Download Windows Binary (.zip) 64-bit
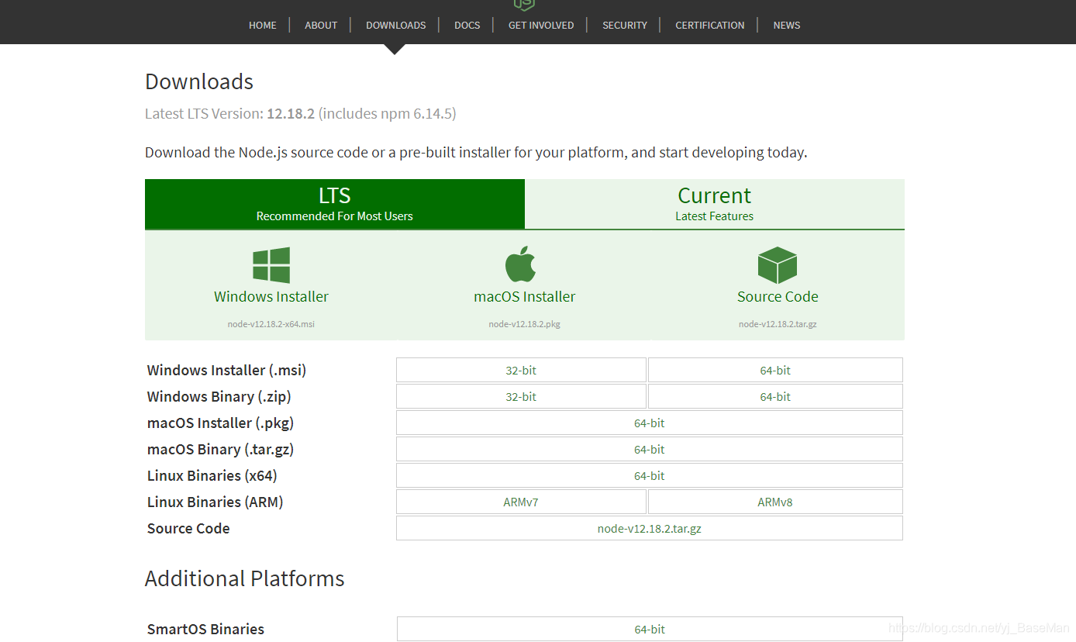1076x642 pixels. (775, 396)
